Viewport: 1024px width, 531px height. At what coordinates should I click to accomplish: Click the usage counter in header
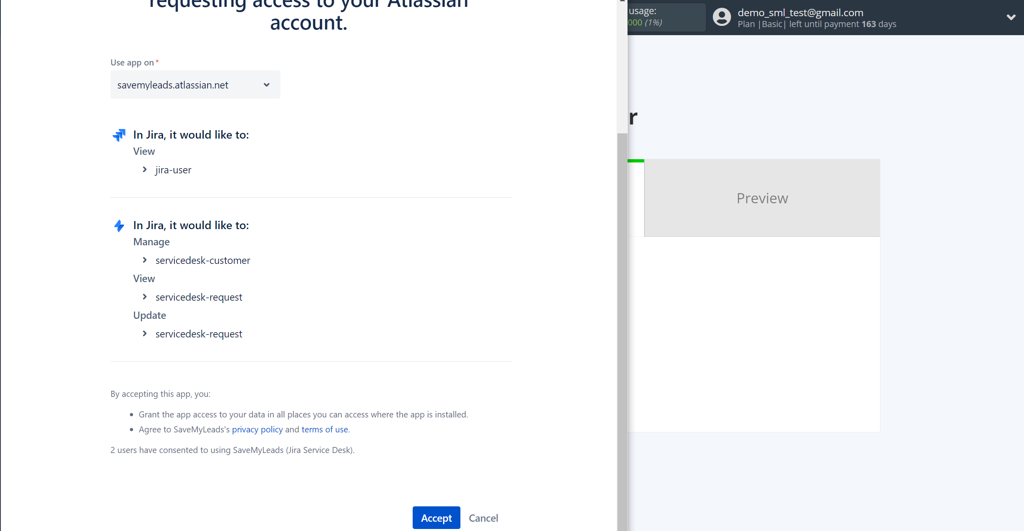coord(666,17)
